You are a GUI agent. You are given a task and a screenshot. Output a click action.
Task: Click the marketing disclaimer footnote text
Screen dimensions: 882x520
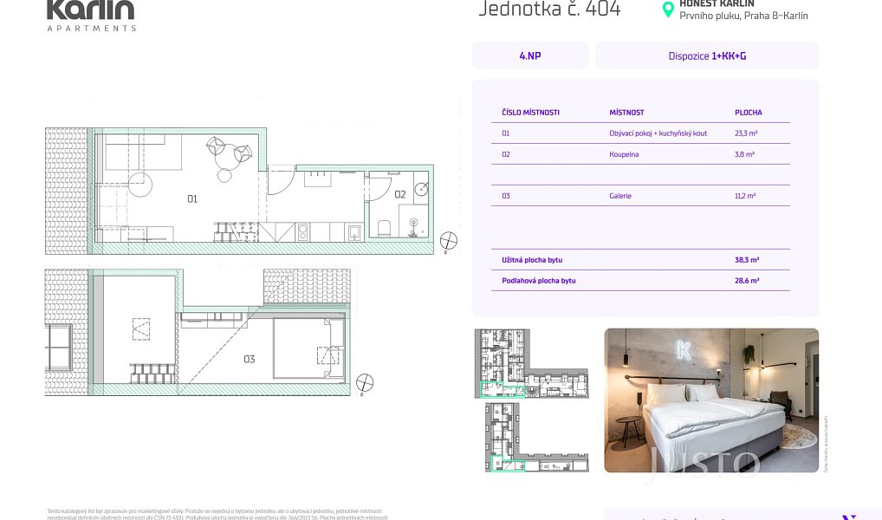tap(217, 515)
